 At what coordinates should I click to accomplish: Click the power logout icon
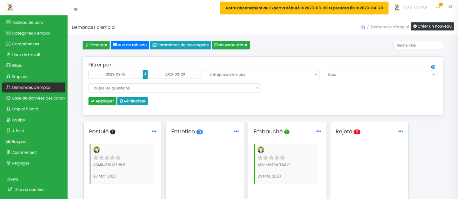click(x=450, y=7)
